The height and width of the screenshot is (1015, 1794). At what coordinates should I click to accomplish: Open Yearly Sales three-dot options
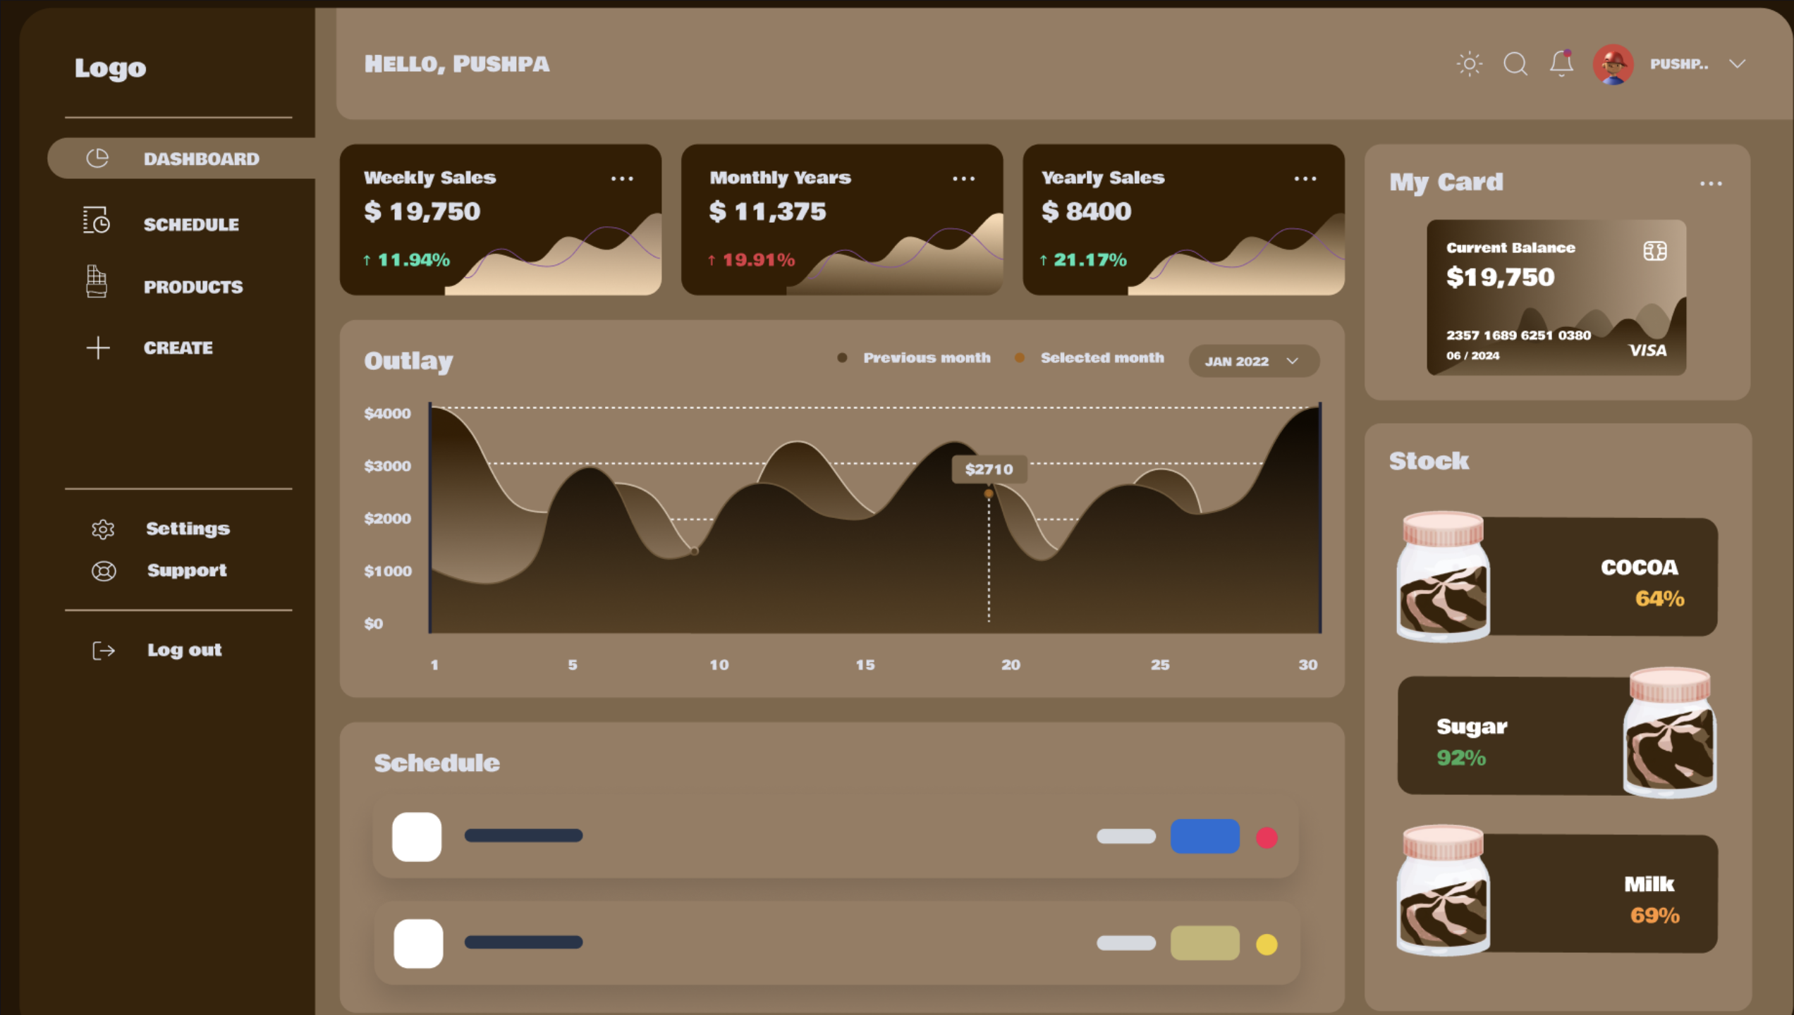tap(1305, 179)
